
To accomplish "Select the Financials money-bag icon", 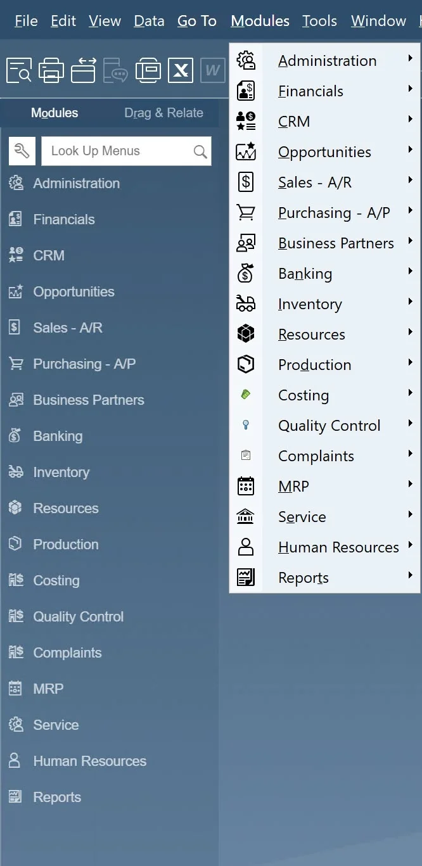I will coord(245,90).
